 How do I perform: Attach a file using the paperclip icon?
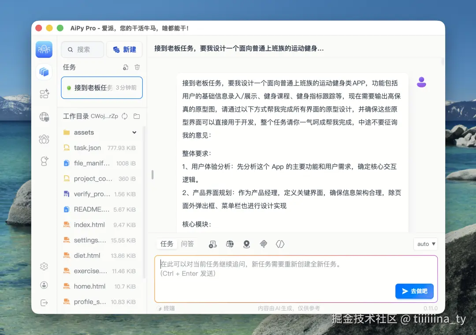(x=263, y=244)
